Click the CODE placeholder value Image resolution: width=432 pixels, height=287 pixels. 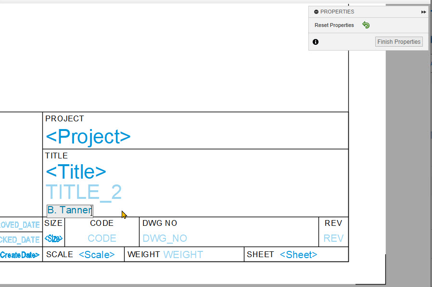coord(102,238)
